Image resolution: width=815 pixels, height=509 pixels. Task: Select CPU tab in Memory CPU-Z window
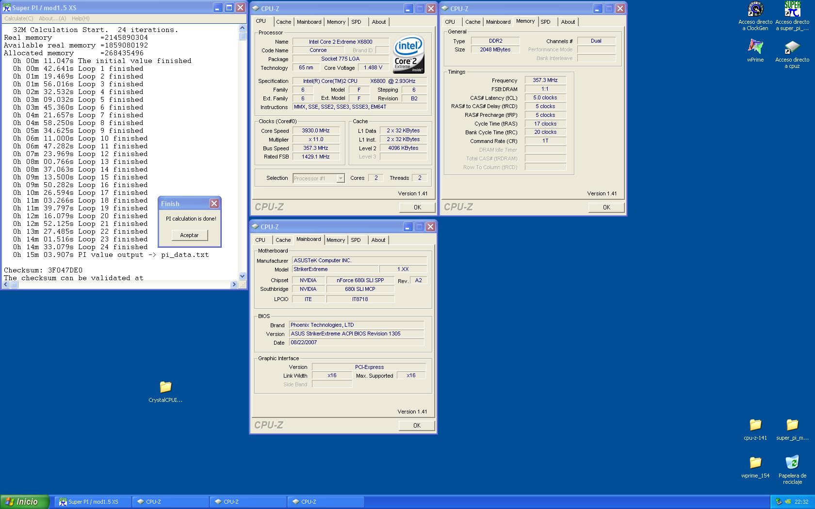tap(450, 22)
